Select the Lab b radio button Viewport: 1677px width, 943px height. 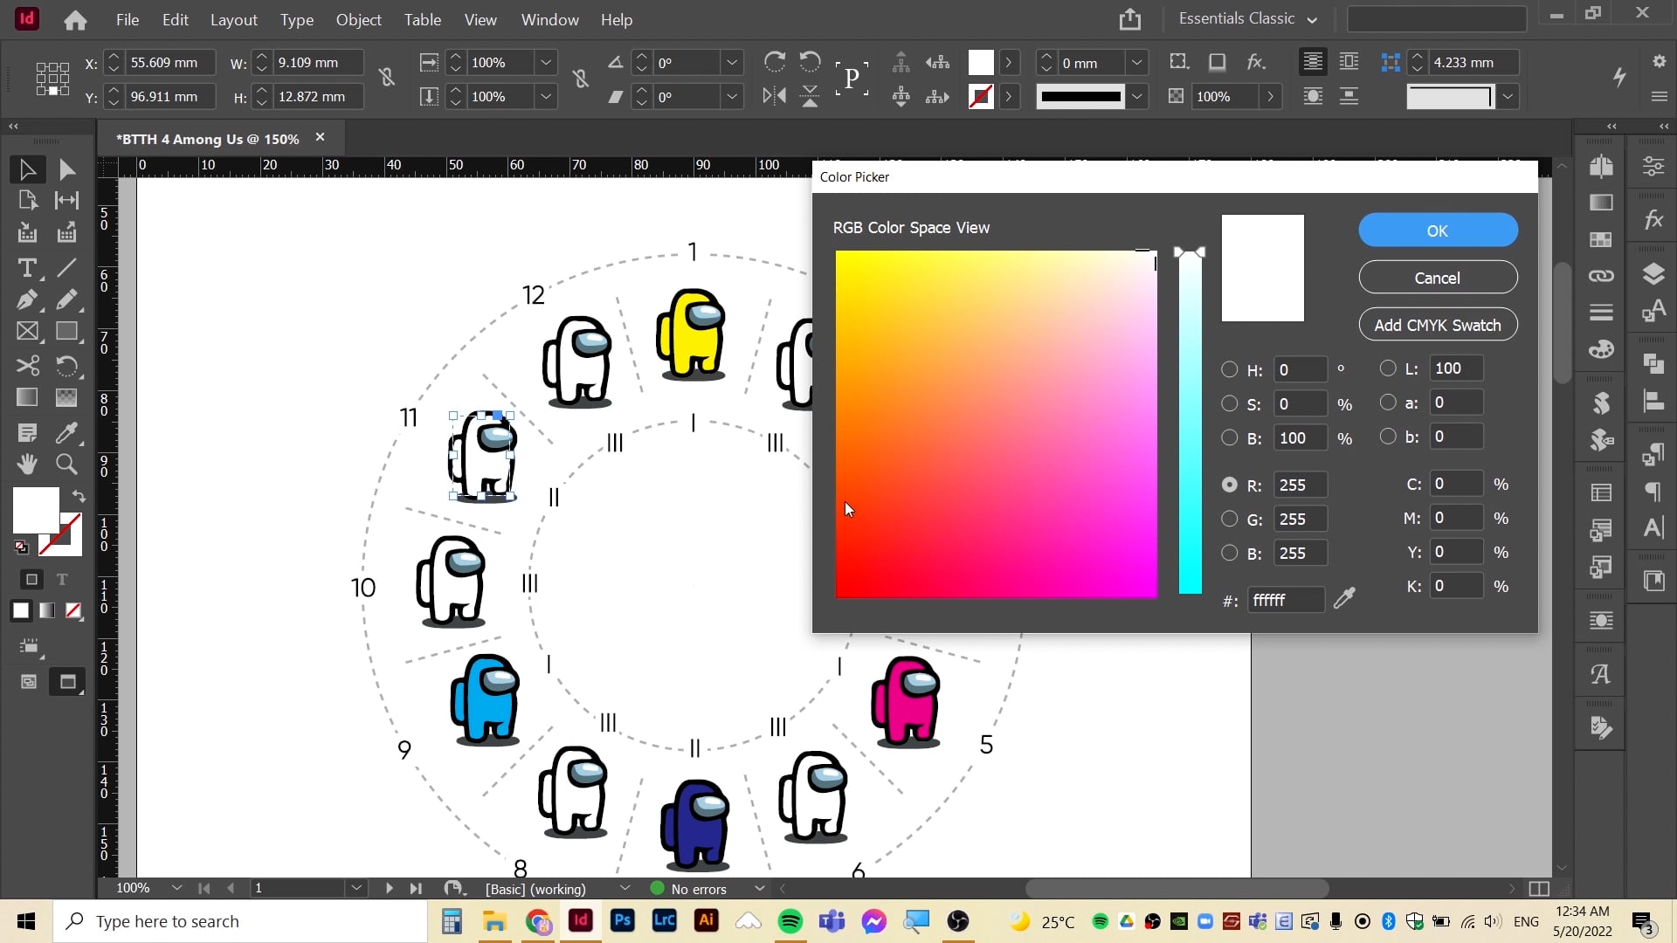(1388, 437)
